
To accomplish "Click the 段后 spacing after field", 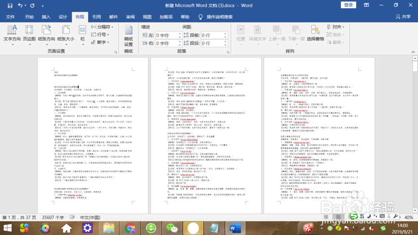I will [x=212, y=43].
